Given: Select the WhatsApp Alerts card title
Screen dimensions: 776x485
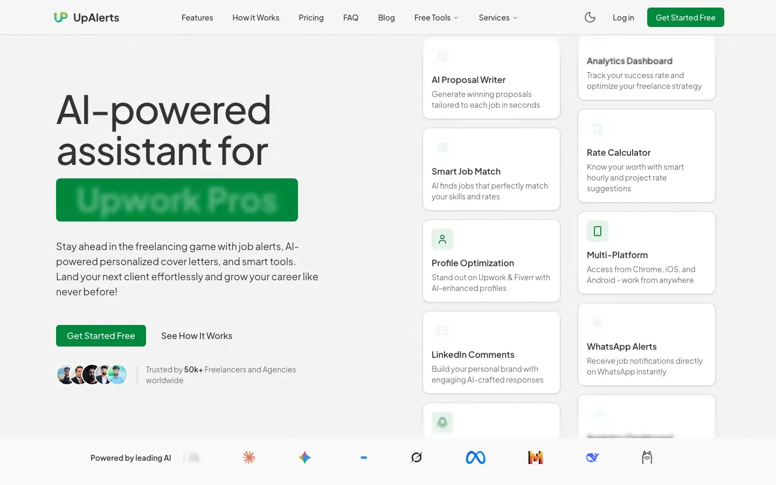Looking at the screenshot, I should click(622, 347).
